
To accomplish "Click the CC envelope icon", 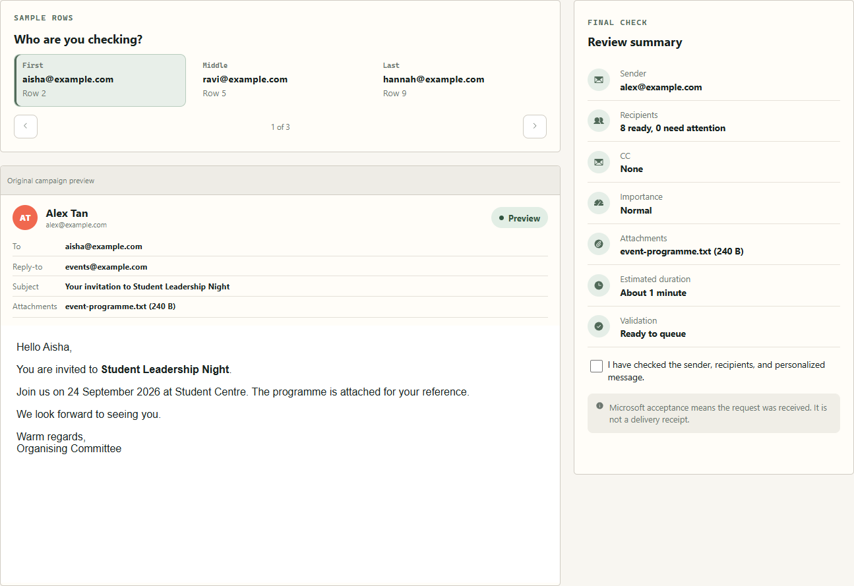I will pyautogui.click(x=599, y=161).
